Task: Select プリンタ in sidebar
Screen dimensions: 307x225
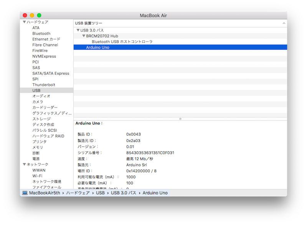Action: pyautogui.click(x=40, y=141)
